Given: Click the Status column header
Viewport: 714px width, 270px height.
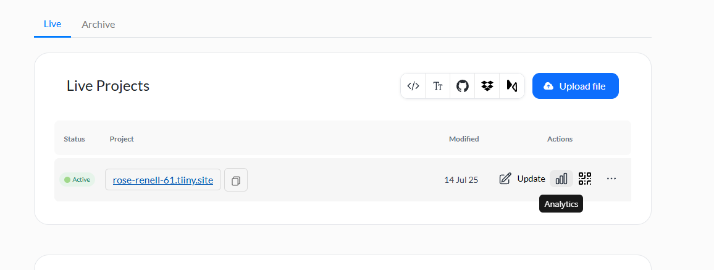Looking at the screenshot, I should pyautogui.click(x=74, y=139).
